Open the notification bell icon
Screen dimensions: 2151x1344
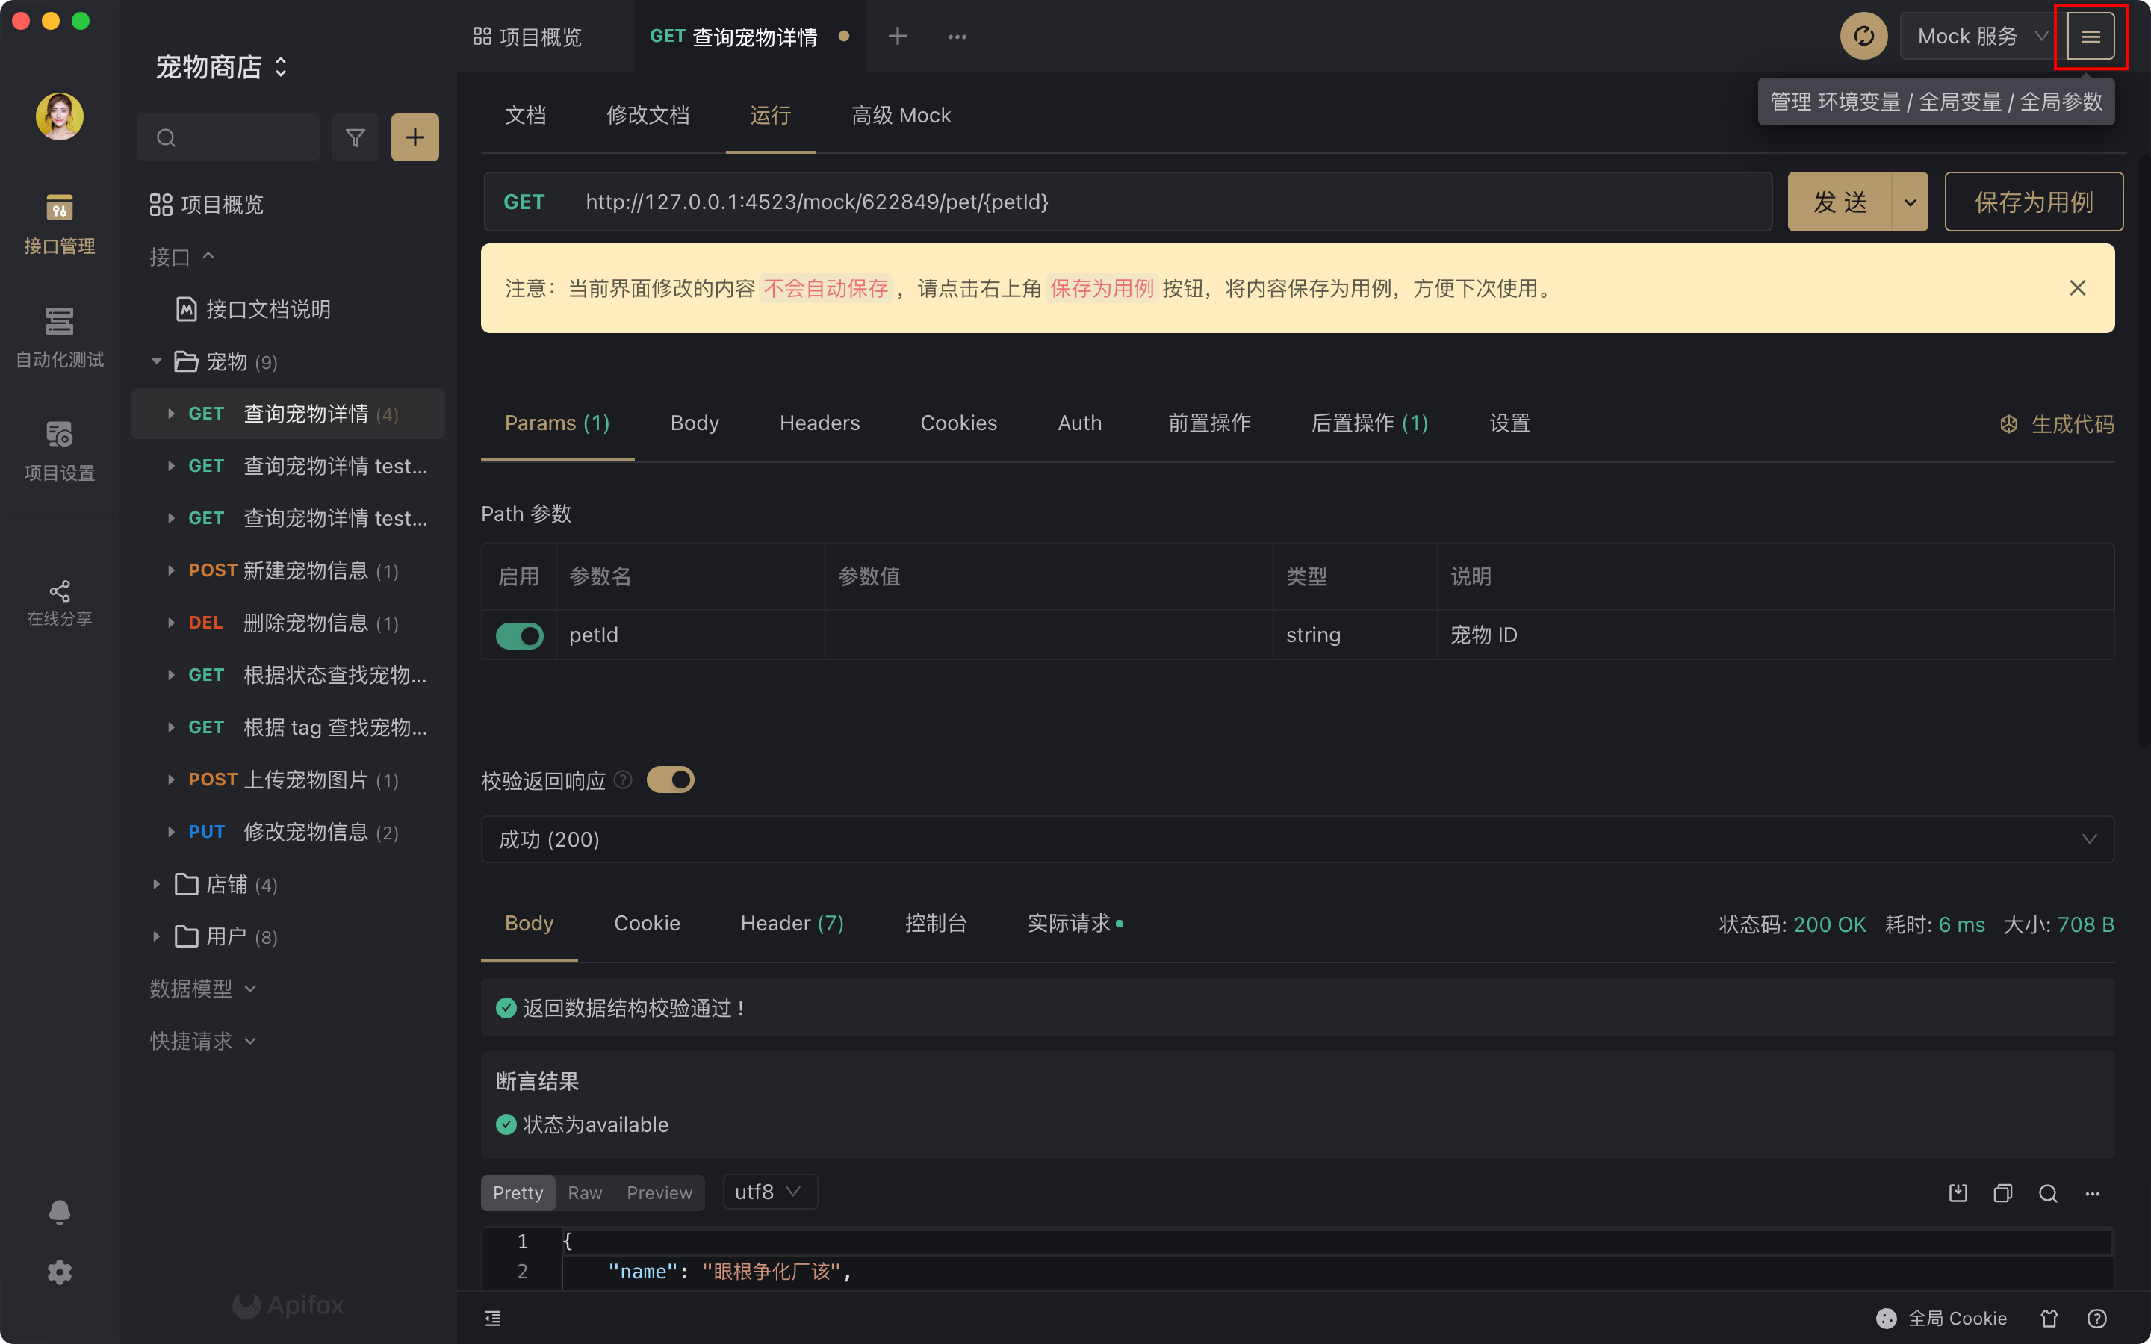(60, 1212)
